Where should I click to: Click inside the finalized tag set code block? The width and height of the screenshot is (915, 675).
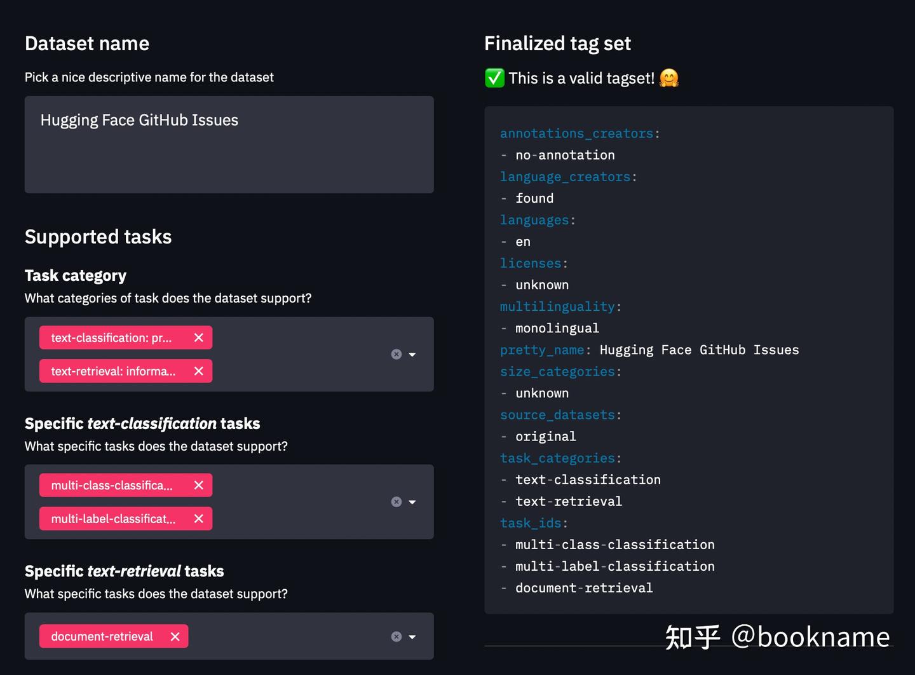(x=762, y=254)
